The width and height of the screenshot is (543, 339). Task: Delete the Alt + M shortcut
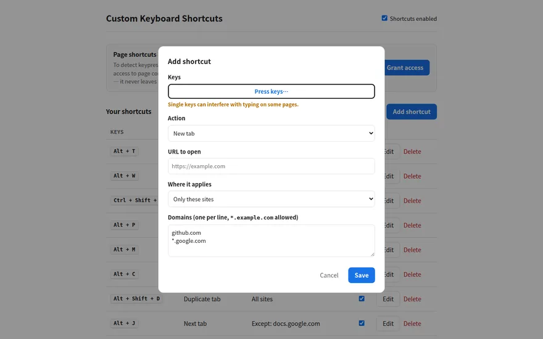(x=412, y=250)
